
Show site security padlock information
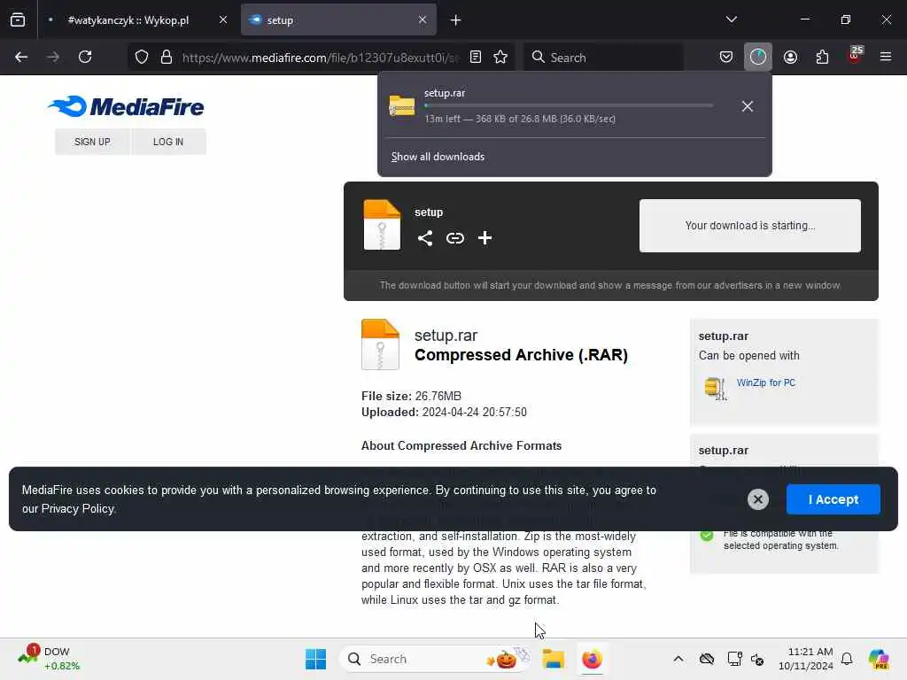[x=167, y=57]
